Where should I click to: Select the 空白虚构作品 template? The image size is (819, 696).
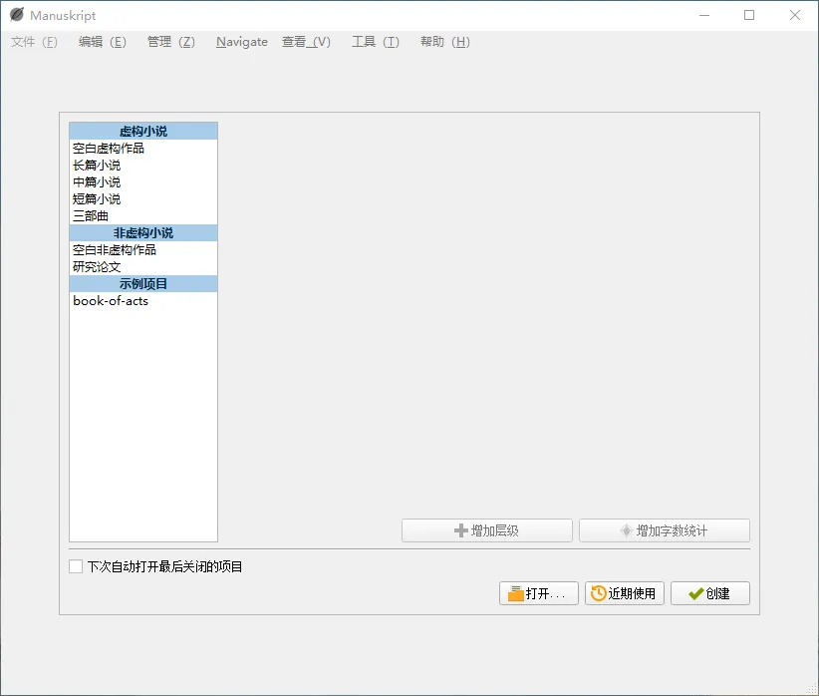point(143,149)
